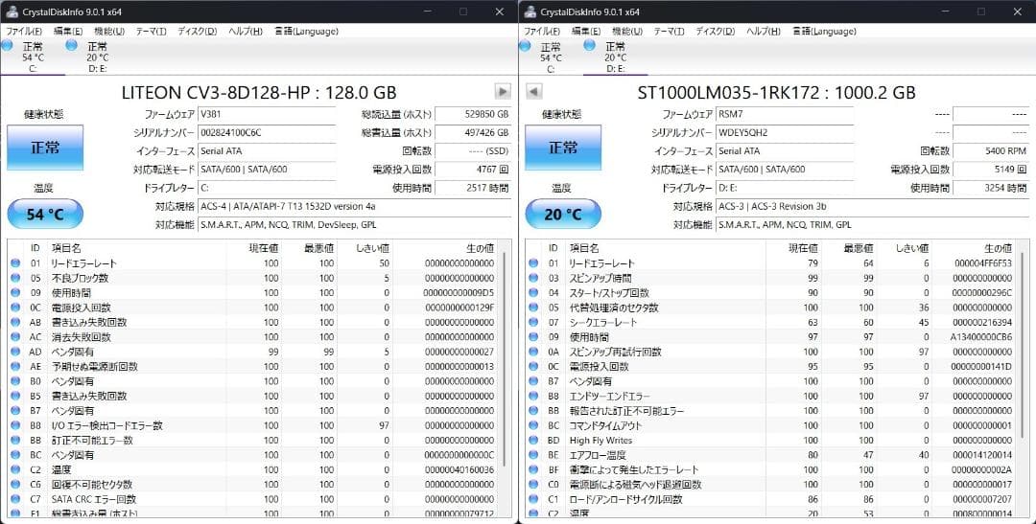Screen dimensions: 1036x524
Task: Select 報告された訂正不可能エラー row
Action: coord(771,411)
